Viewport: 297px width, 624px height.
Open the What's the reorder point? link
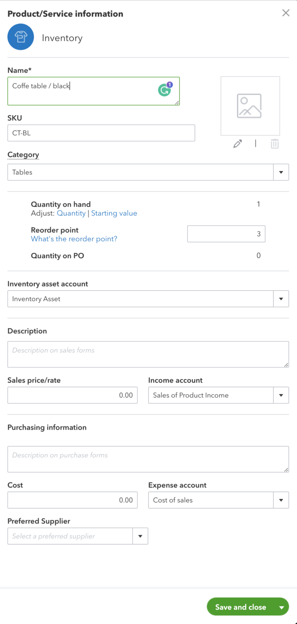point(74,239)
